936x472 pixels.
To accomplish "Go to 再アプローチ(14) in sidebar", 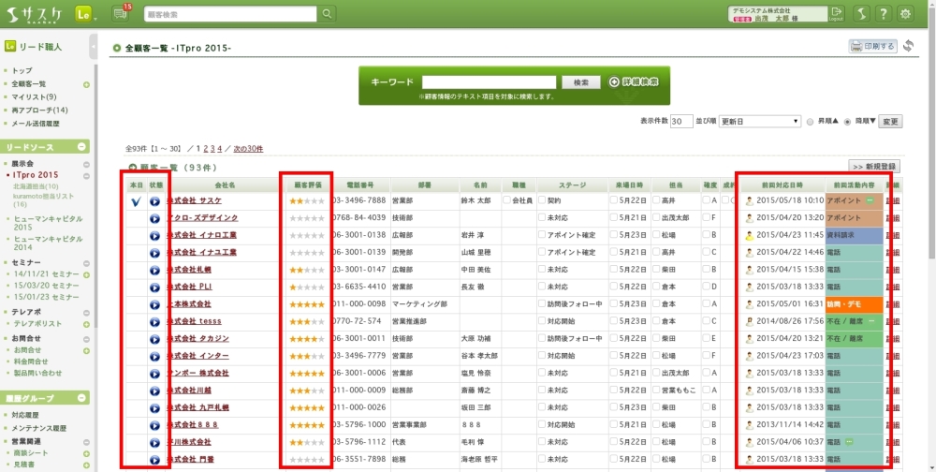I will tap(39, 111).
